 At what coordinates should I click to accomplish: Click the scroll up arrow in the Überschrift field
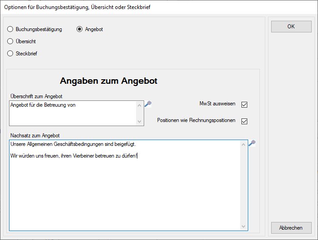(x=140, y=104)
